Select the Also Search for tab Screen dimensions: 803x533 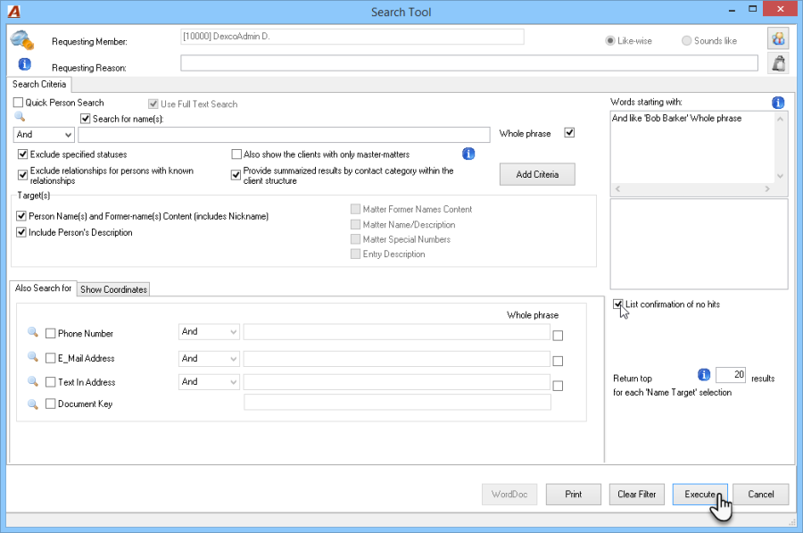43,288
